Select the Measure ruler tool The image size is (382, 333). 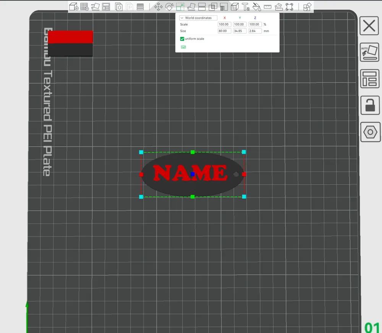tap(267, 6)
